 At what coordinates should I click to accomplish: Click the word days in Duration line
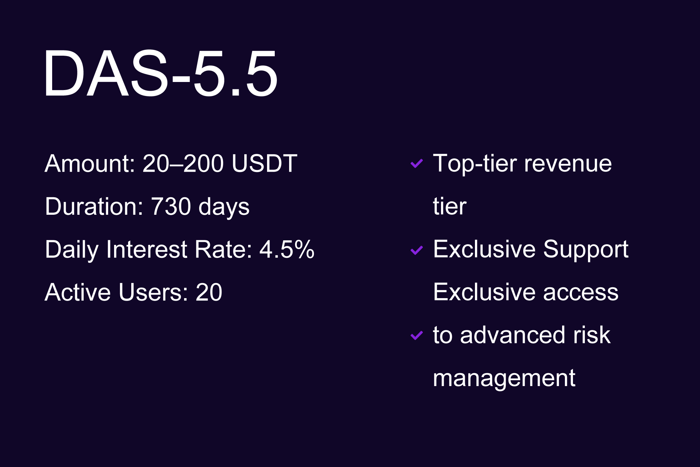pos(224,206)
